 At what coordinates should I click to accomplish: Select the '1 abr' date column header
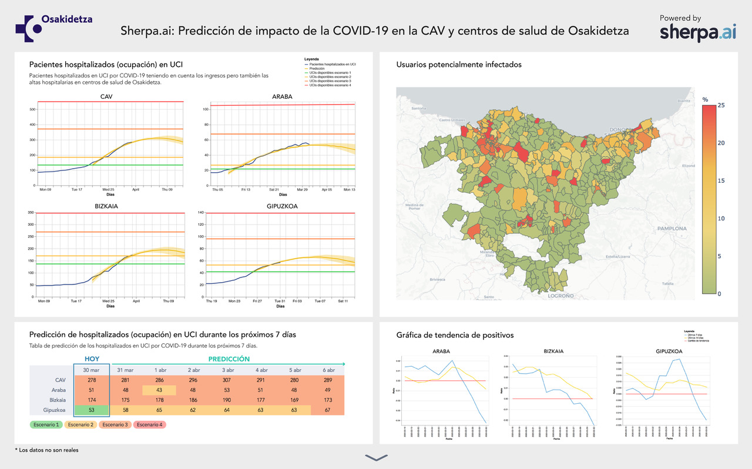pyautogui.click(x=159, y=370)
